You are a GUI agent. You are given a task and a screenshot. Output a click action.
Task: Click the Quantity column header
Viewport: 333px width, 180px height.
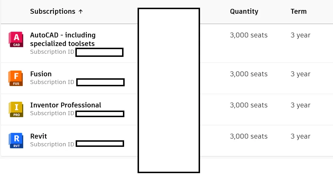(x=244, y=11)
